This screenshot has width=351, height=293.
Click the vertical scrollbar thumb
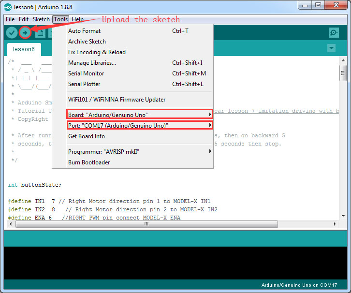pyautogui.click(x=343, y=73)
